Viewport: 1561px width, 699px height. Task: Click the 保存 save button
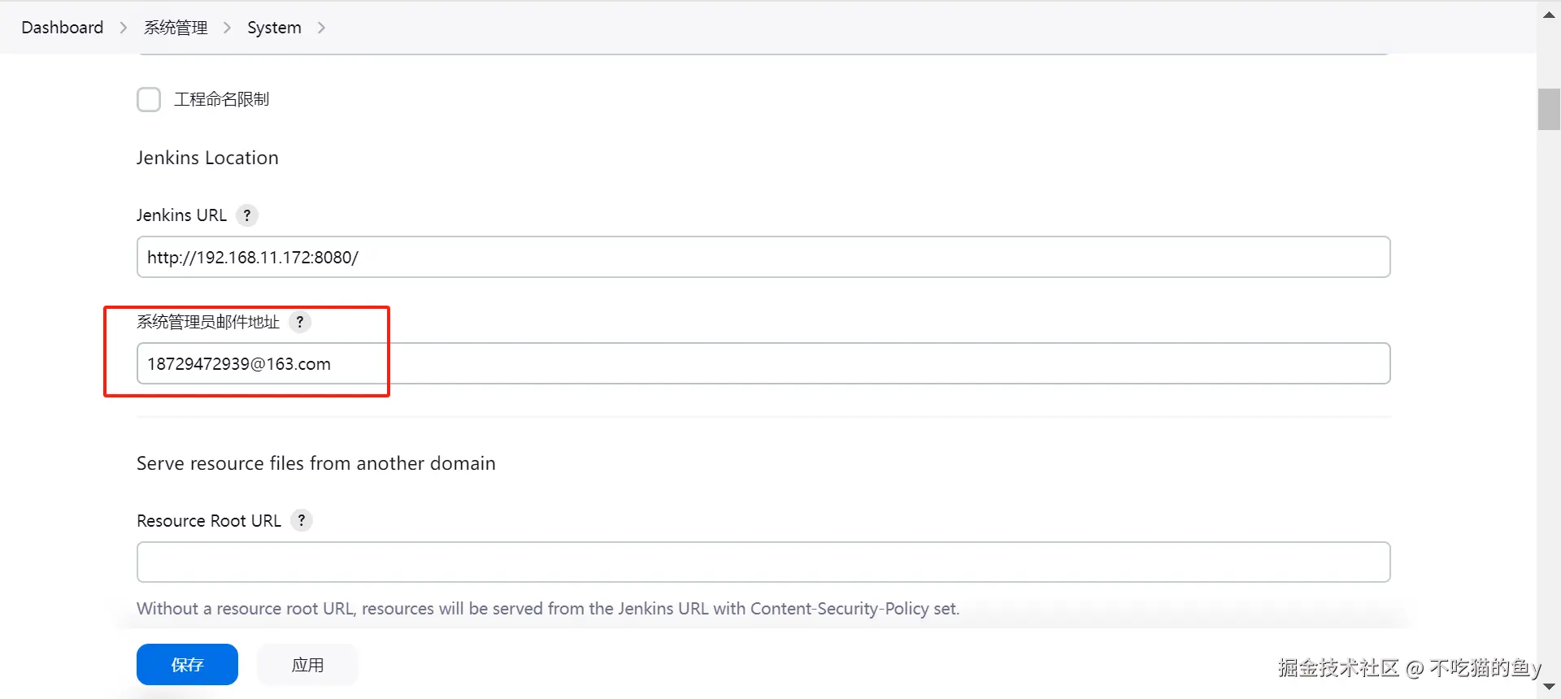(187, 665)
